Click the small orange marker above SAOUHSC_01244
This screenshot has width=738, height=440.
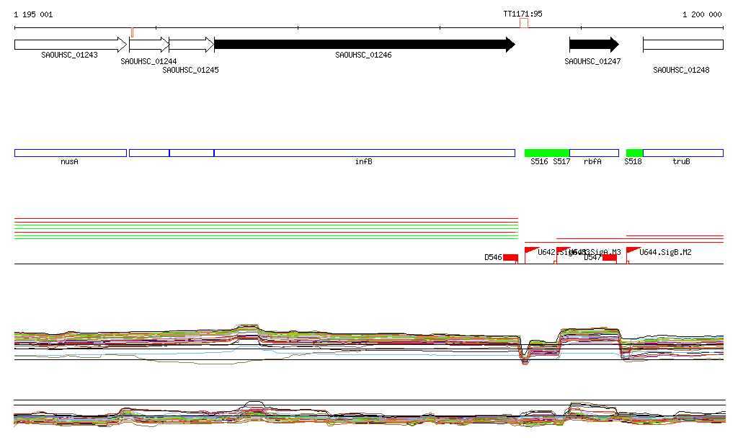[132, 32]
